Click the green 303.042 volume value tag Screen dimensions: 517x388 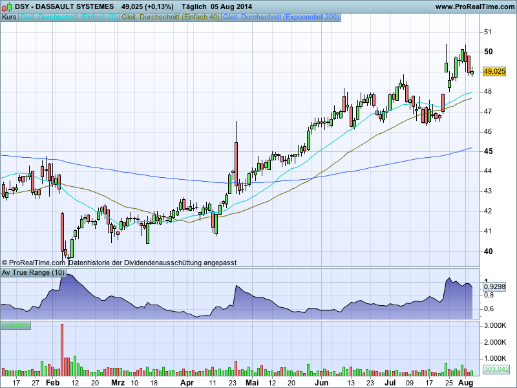496,369
